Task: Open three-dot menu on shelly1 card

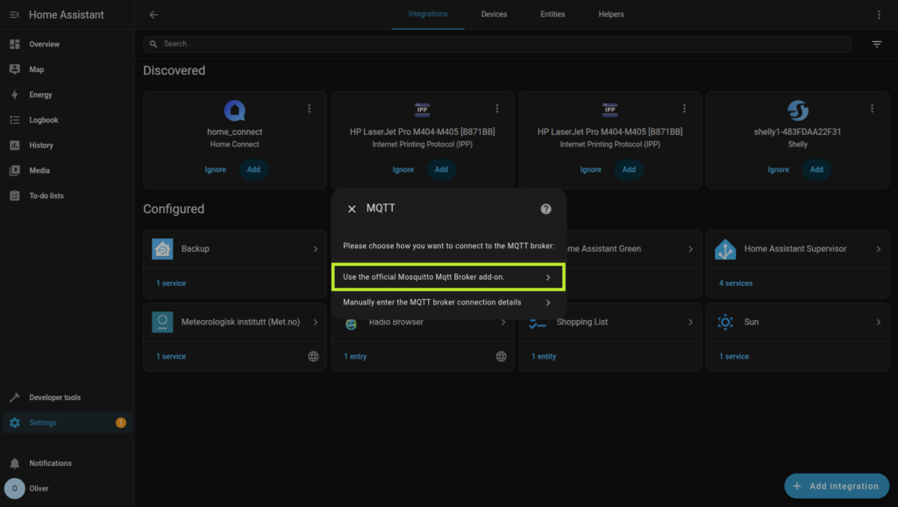Action: pyautogui.click(x=872, y=109)
